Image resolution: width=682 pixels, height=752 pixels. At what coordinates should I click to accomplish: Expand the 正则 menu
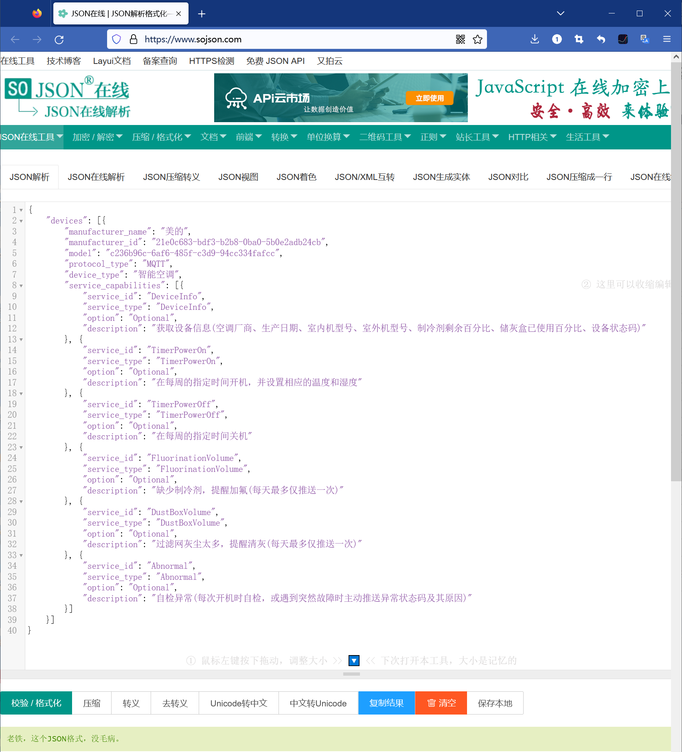433,137
